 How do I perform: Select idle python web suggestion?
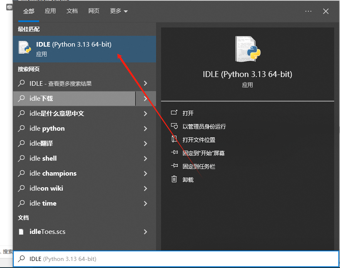pyautogui.click(x=74, y=128)
